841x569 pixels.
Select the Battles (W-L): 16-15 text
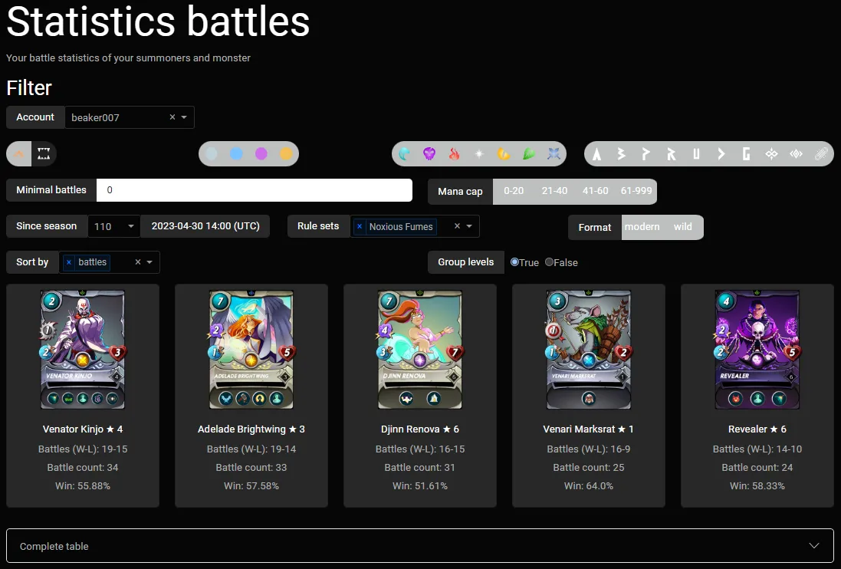click(420, 449)
